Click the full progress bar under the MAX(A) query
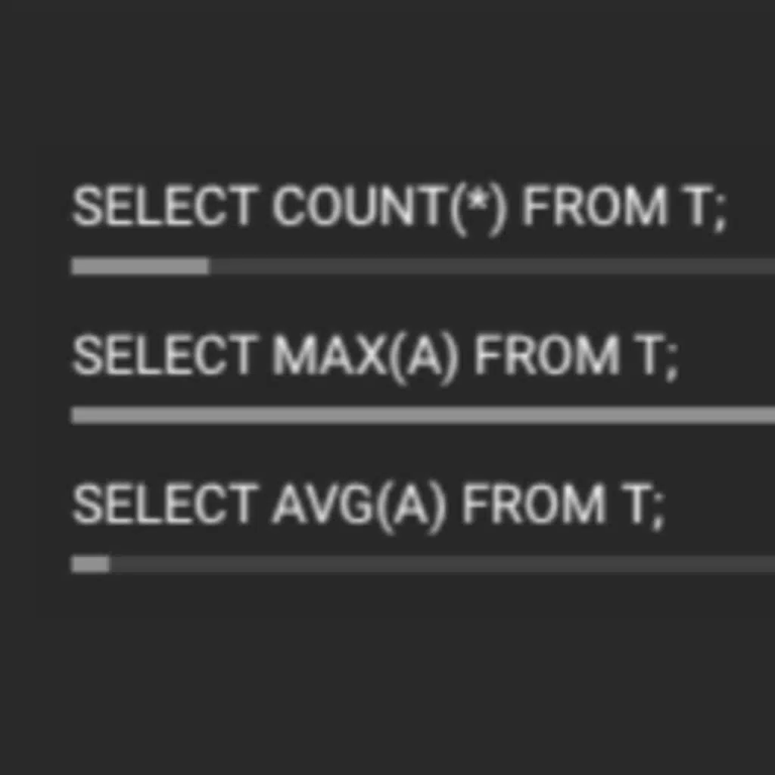This screenshot has width=775, height=775. pos(422,415)
